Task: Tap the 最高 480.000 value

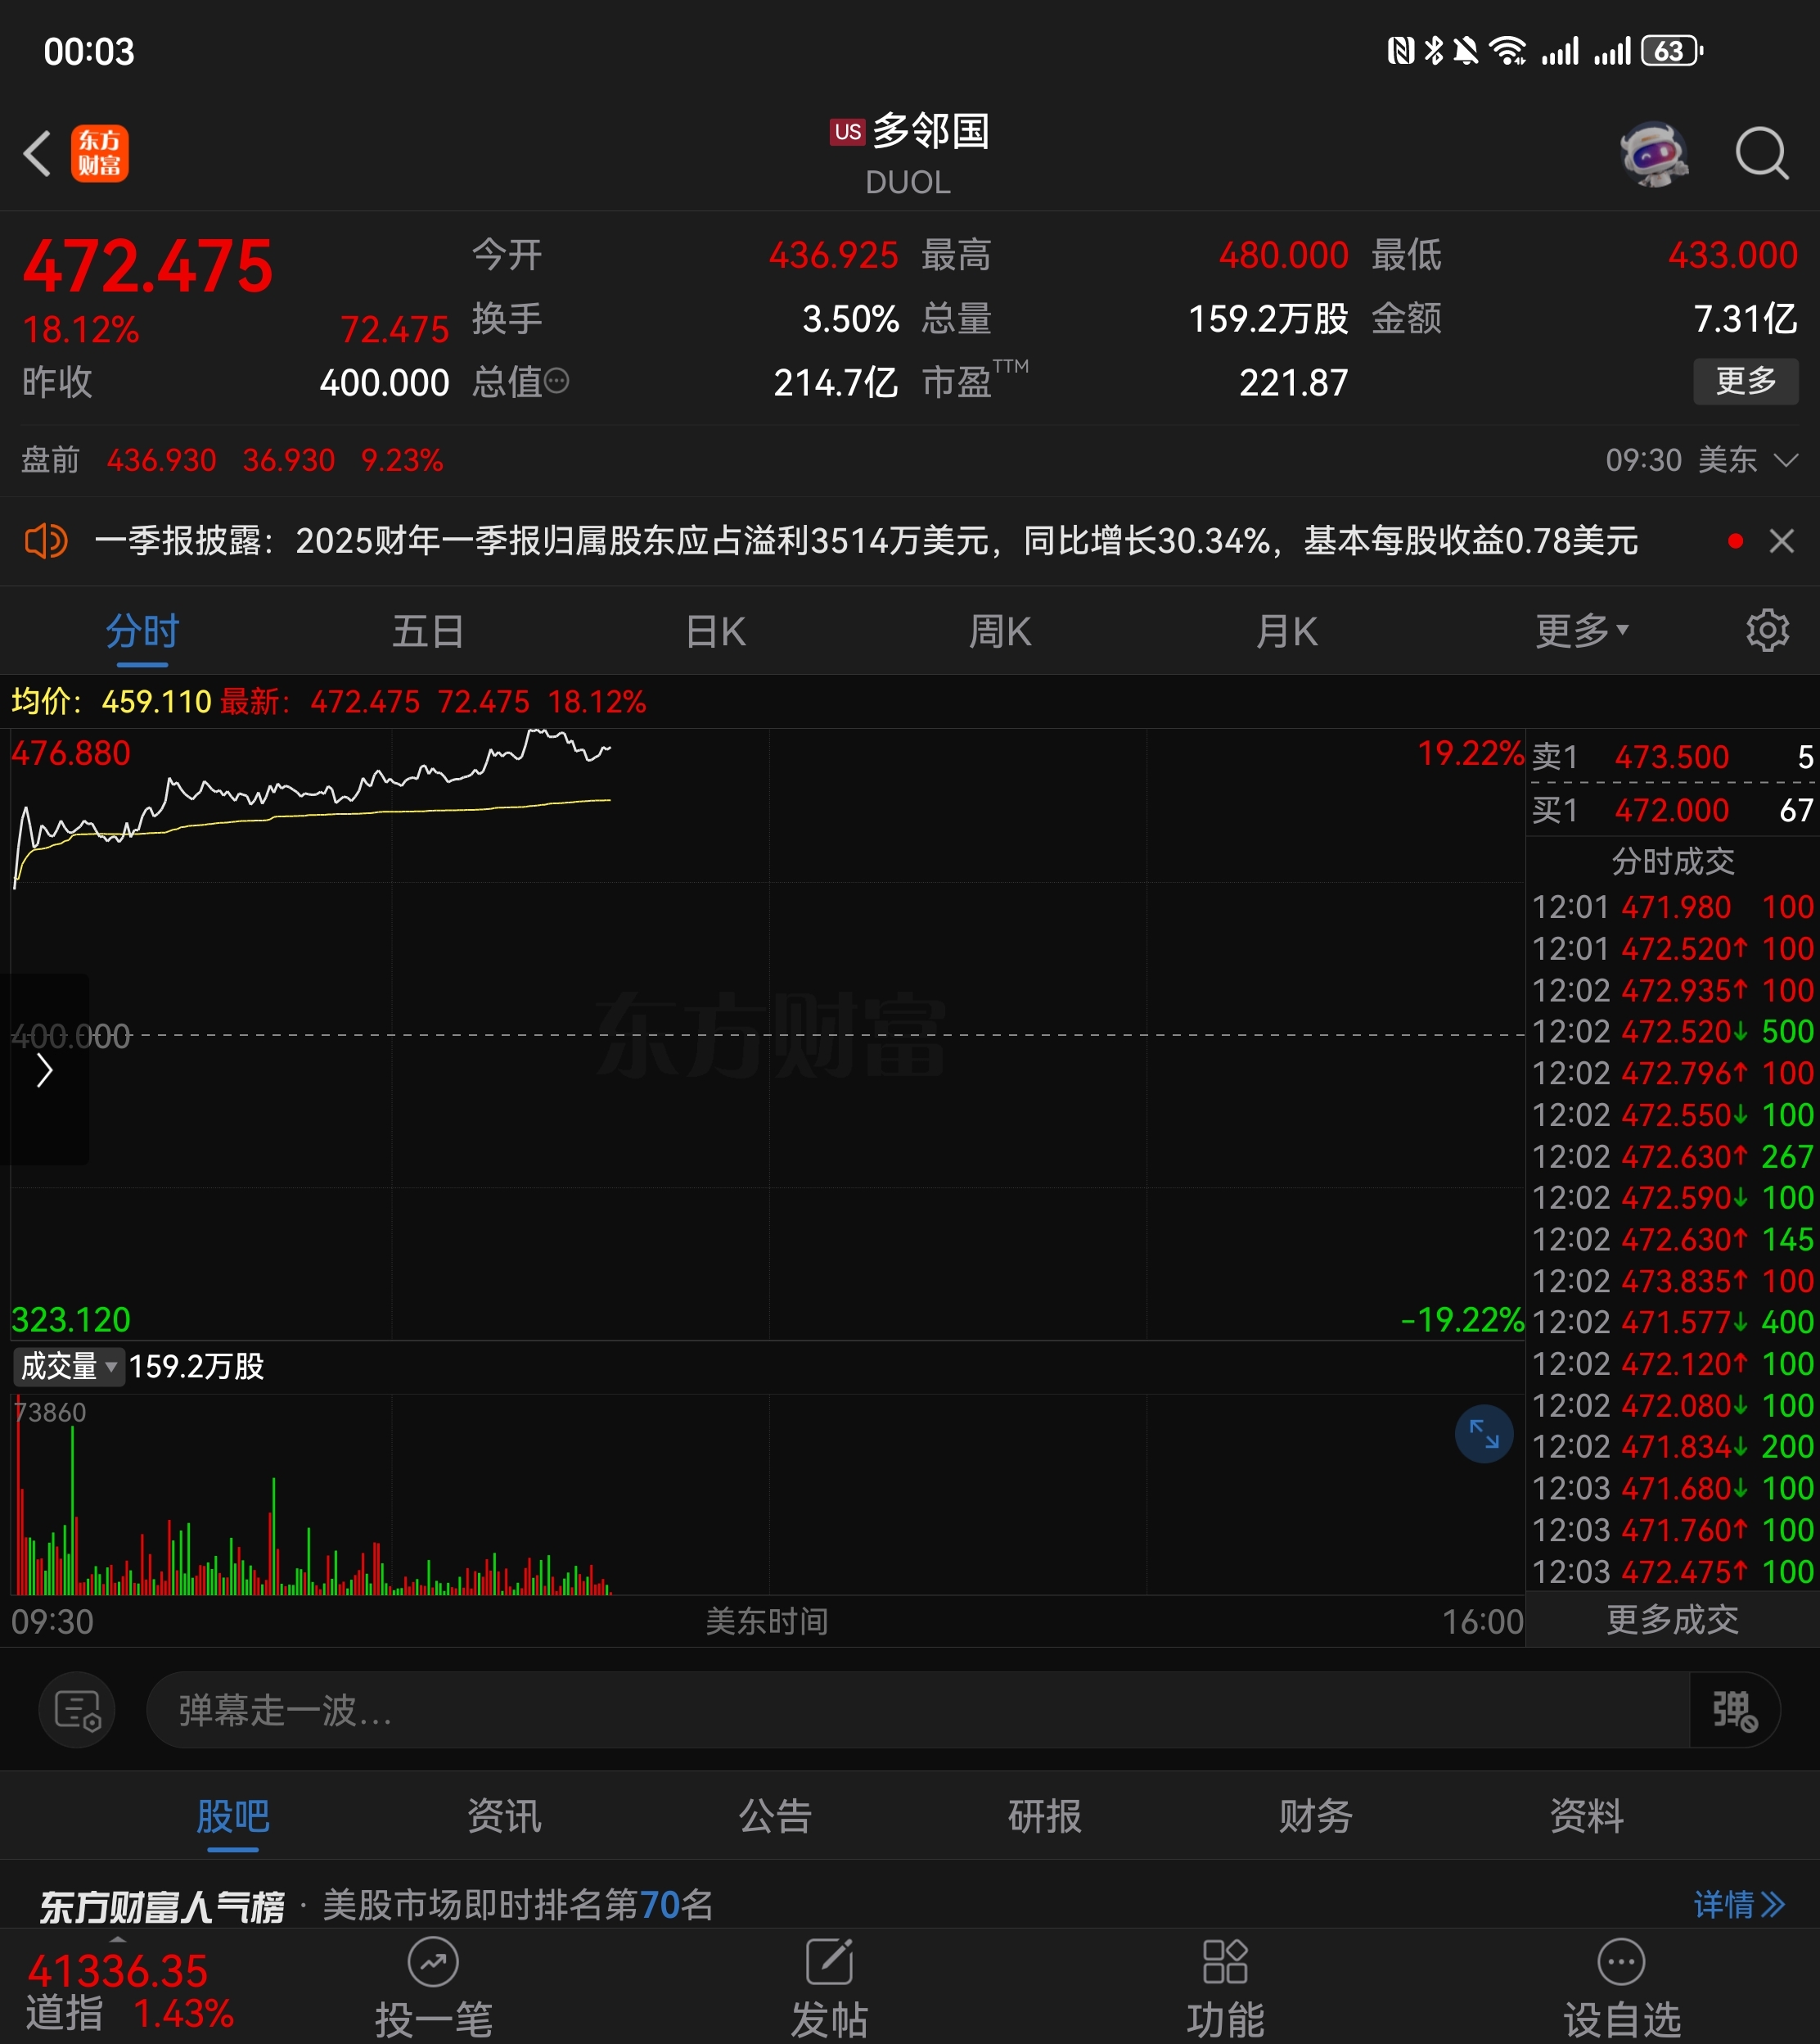Action: [1283, 255]
